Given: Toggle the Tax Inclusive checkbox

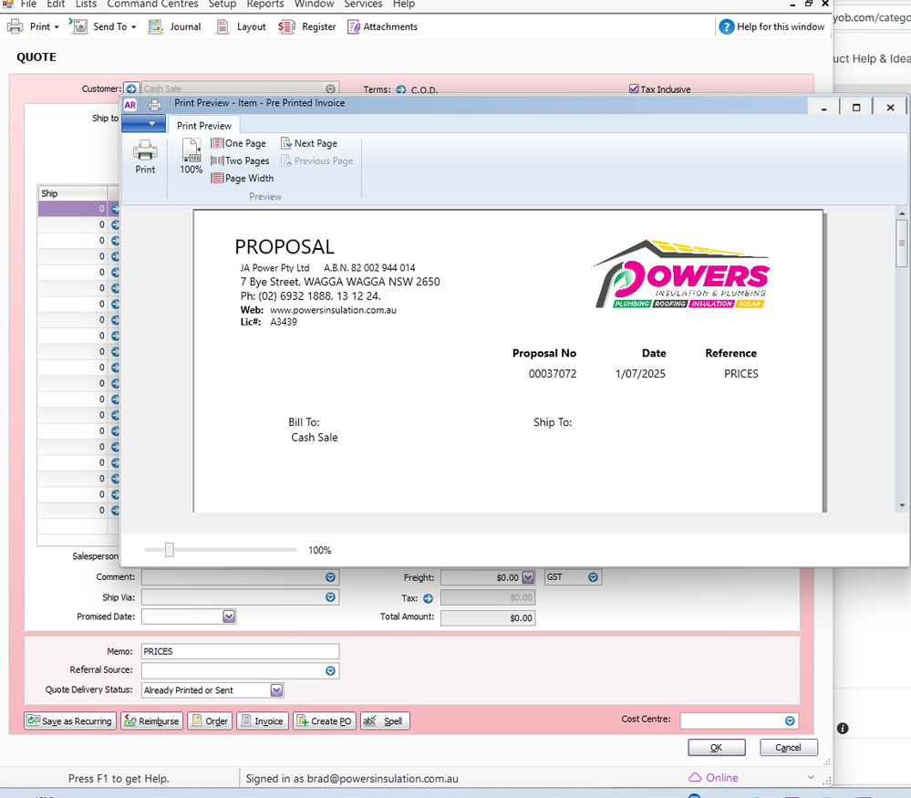Looking at the screenshot, I should click(x=634, y=89).
